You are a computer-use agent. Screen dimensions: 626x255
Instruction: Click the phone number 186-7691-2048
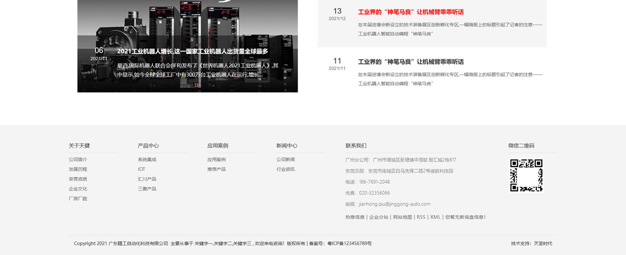coord(374,182)
